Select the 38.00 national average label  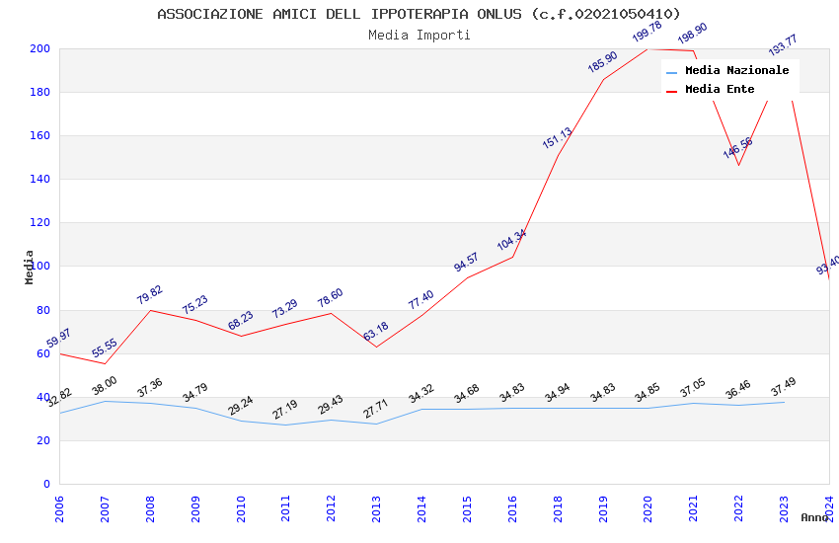pyautogui.click(x=104, y=386)
